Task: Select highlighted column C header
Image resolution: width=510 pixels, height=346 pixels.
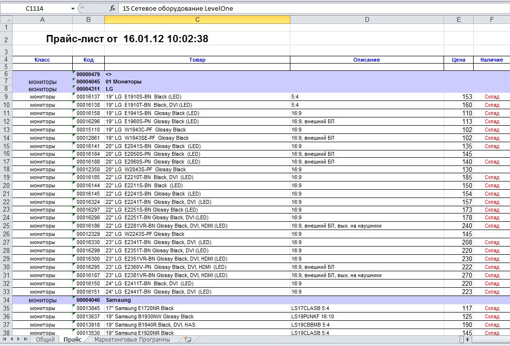Action: (197, 19)
